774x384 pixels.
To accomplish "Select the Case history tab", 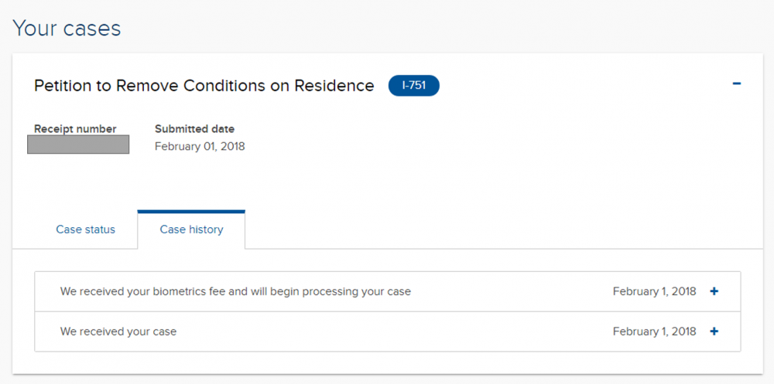I will tap(191, 229).
